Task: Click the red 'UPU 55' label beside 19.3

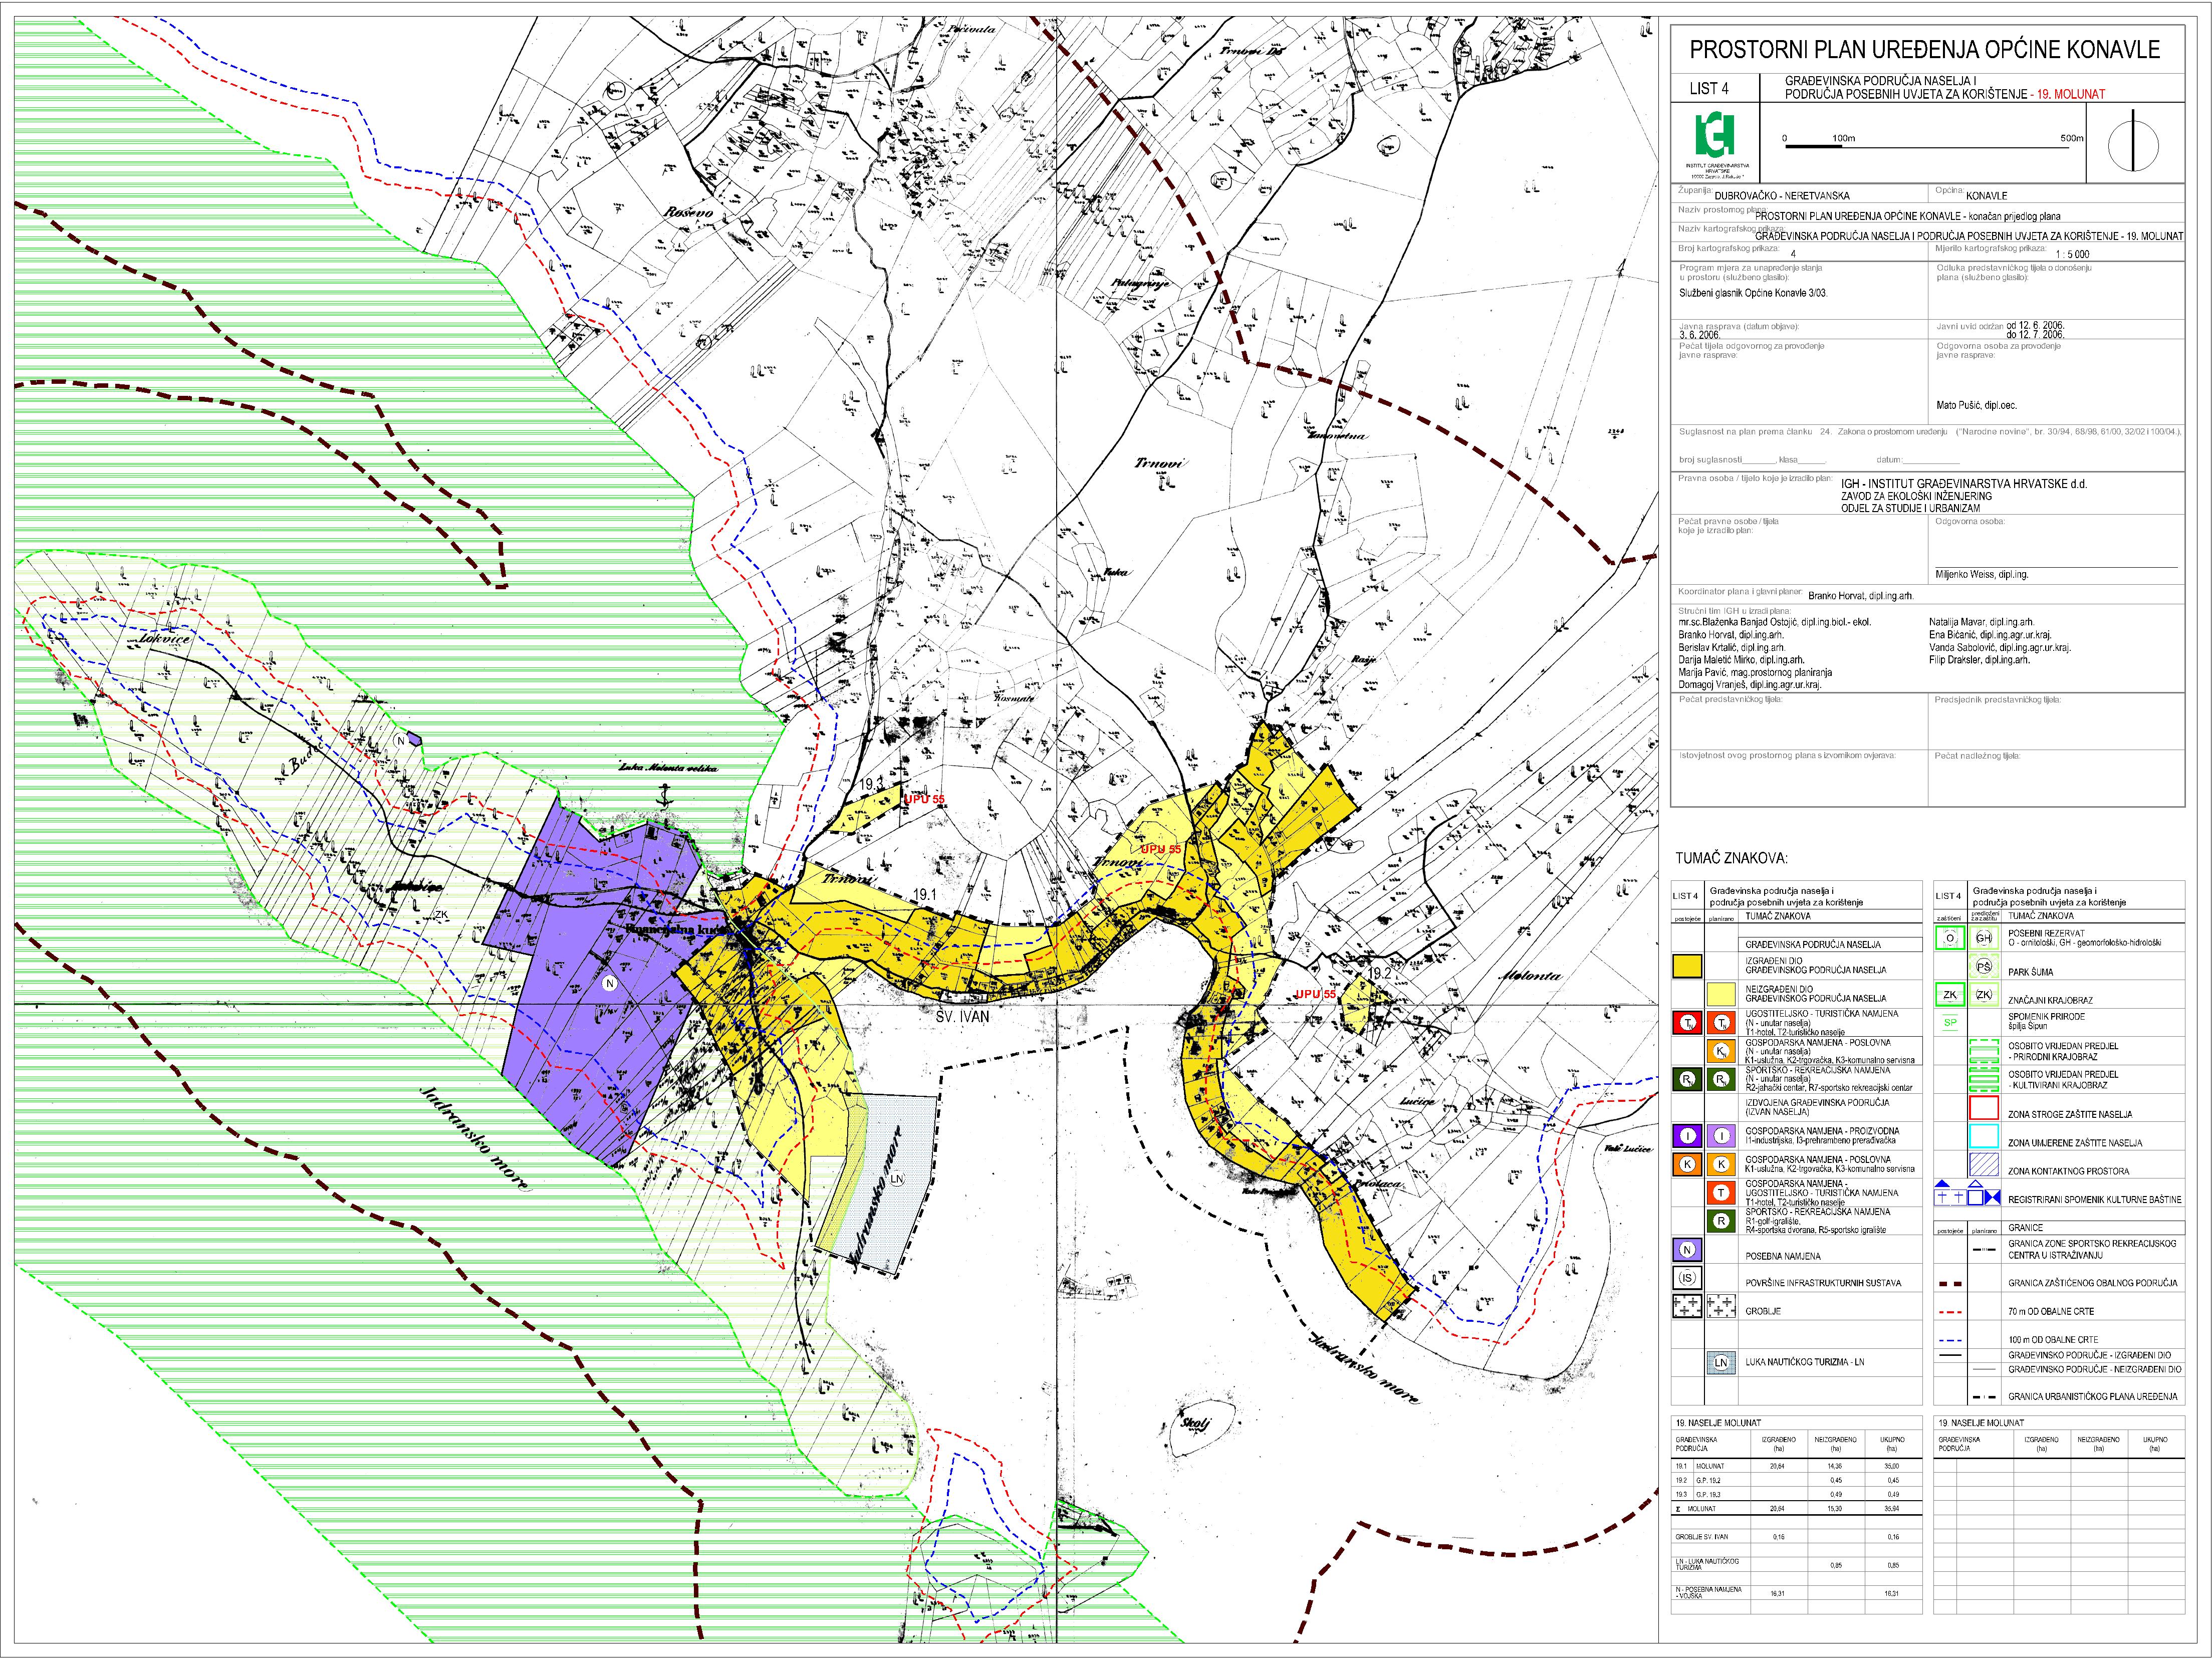Action: coord(924,800)
